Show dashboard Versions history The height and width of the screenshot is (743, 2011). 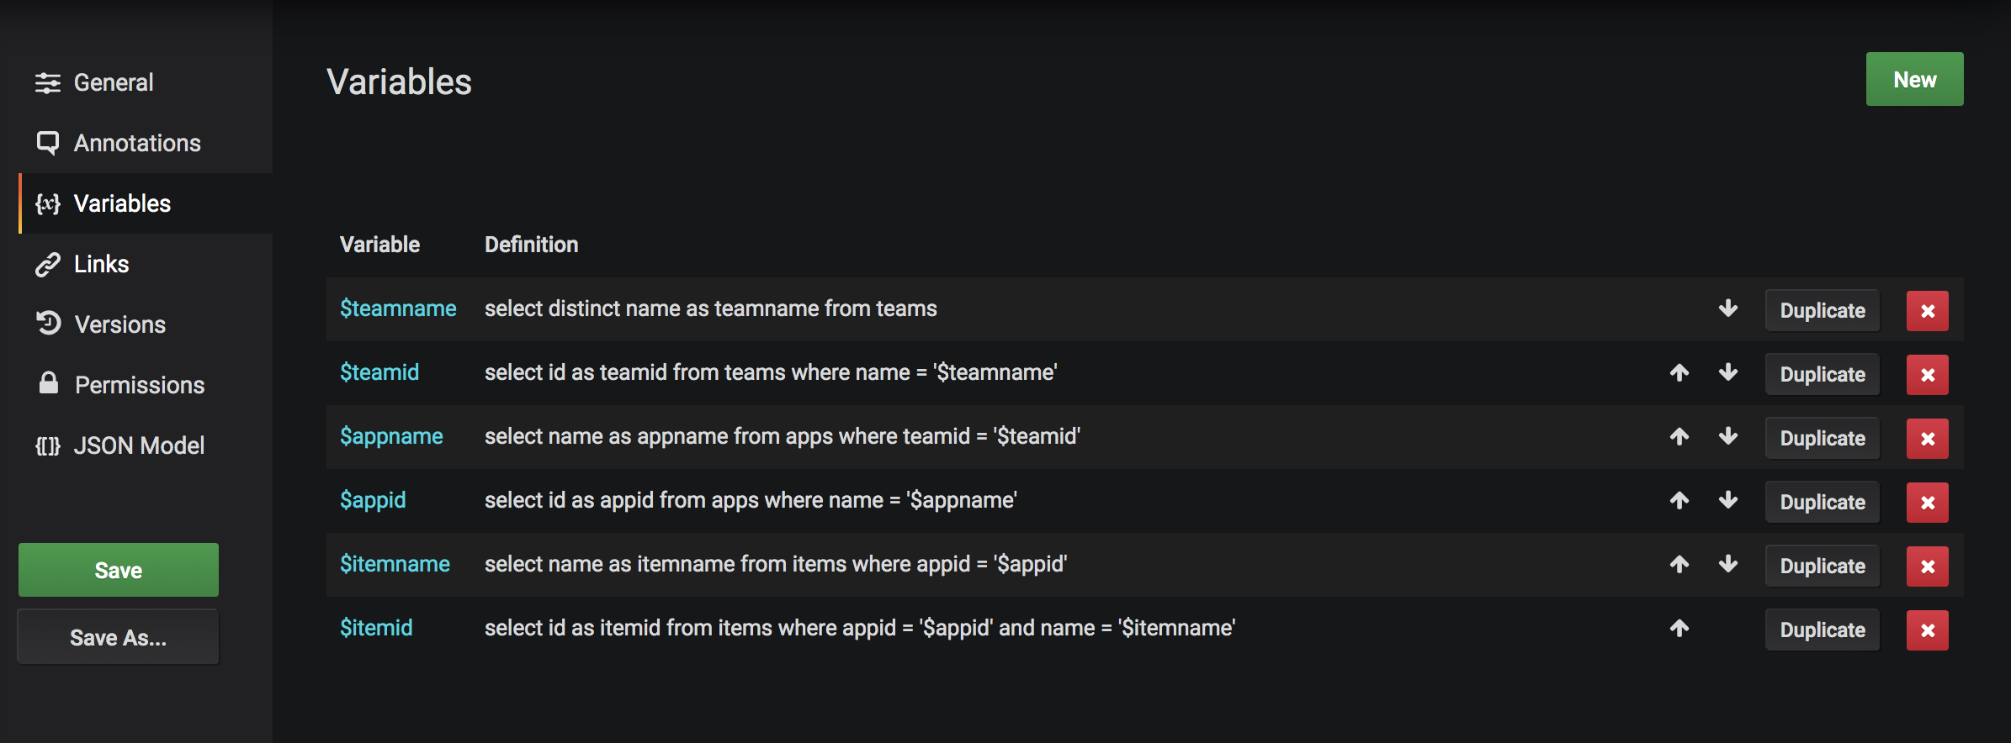pyautogui.click(x=119, y=324)
